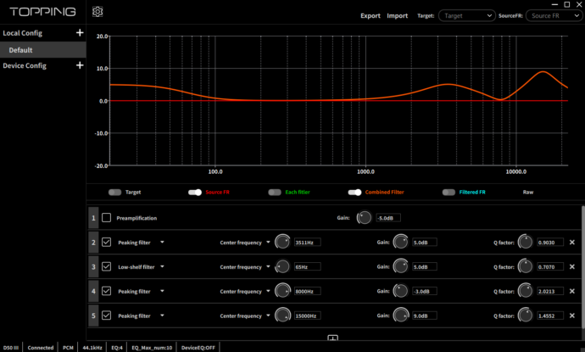Click the 65Hz center frequency knob
585x352 pixels.
(x=282, y=266)
